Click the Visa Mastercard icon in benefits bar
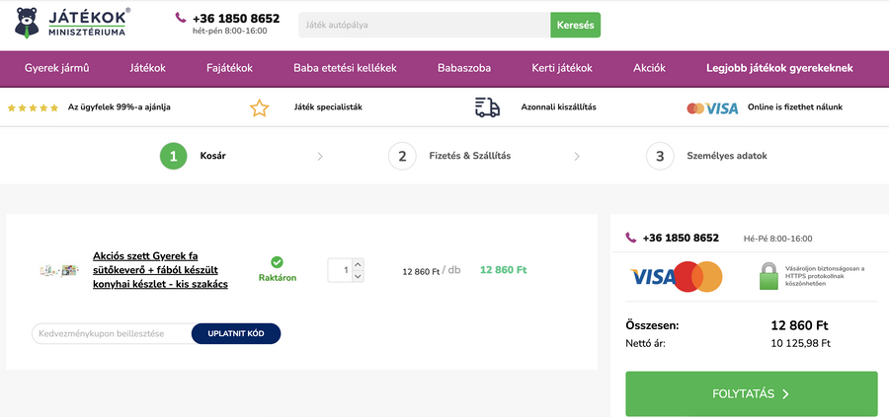This screenshot has height=417, width=889. pos(712,108)
